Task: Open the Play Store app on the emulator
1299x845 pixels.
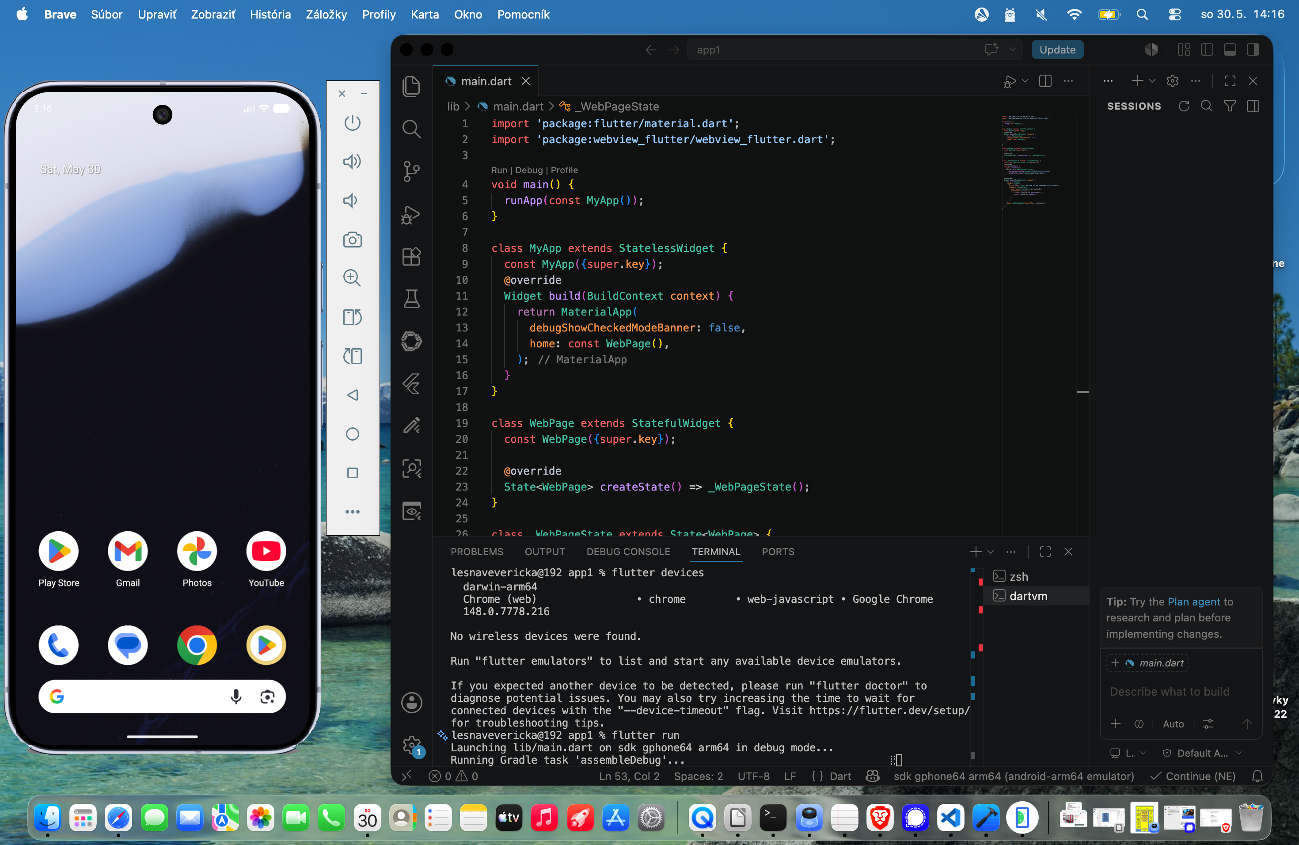Action: coord(58,551)
